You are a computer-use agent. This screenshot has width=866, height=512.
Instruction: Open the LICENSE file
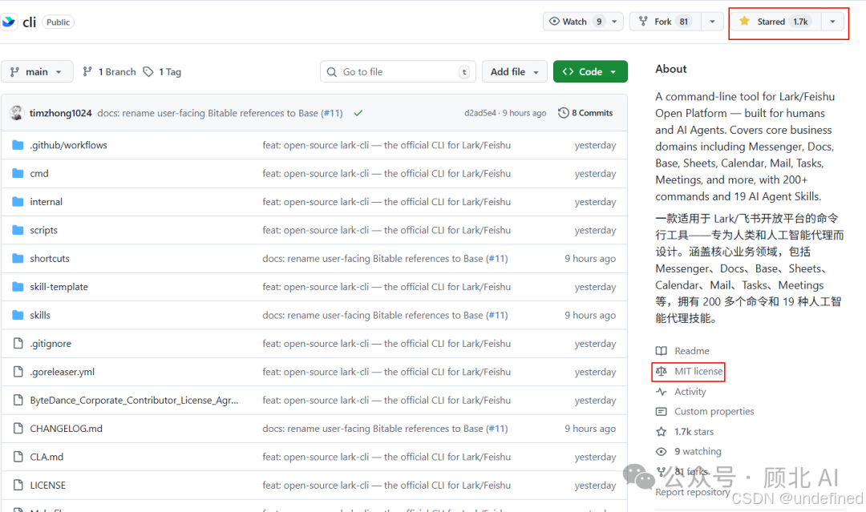[48, 486]
